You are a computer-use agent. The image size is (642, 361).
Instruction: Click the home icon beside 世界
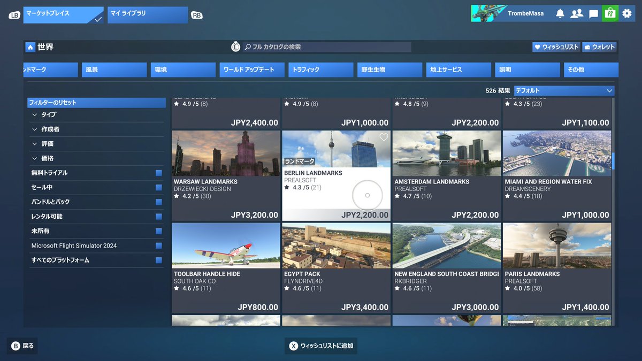[x=30, y=47]
